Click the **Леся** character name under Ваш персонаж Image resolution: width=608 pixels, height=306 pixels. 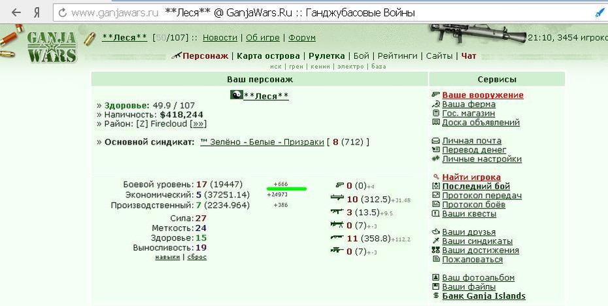[x=266, y=96]
